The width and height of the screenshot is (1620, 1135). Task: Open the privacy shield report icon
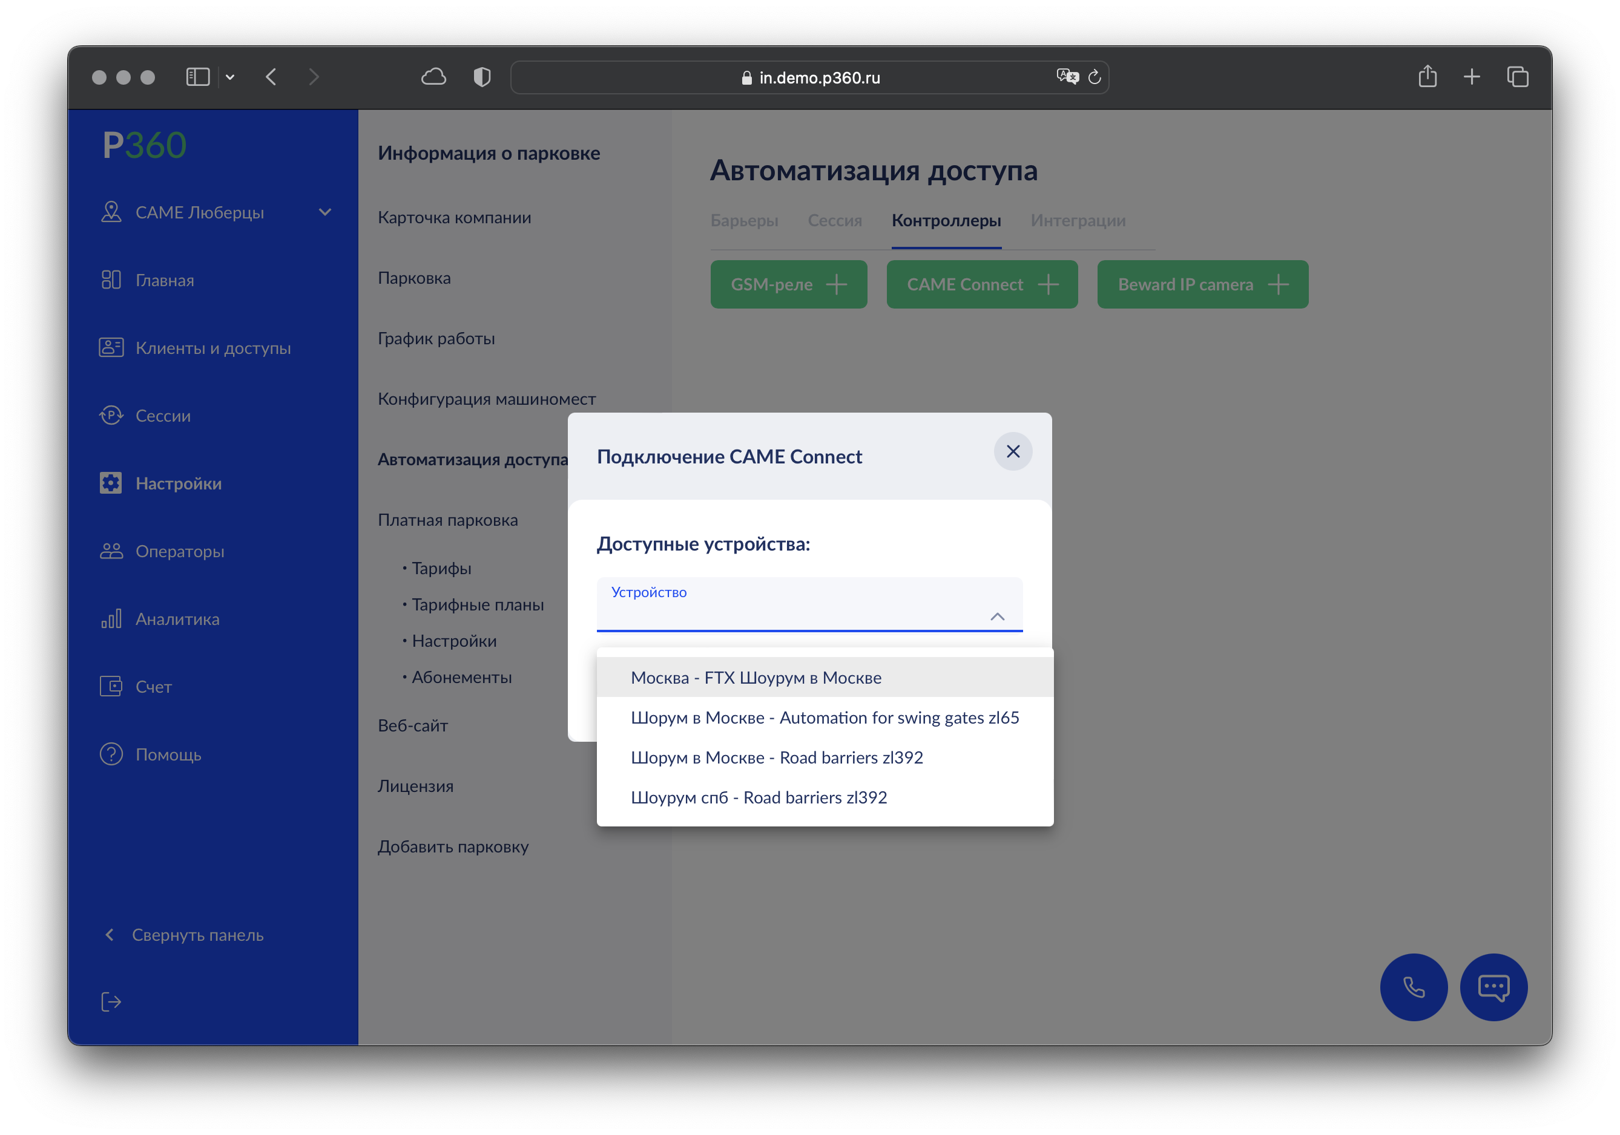482,77
